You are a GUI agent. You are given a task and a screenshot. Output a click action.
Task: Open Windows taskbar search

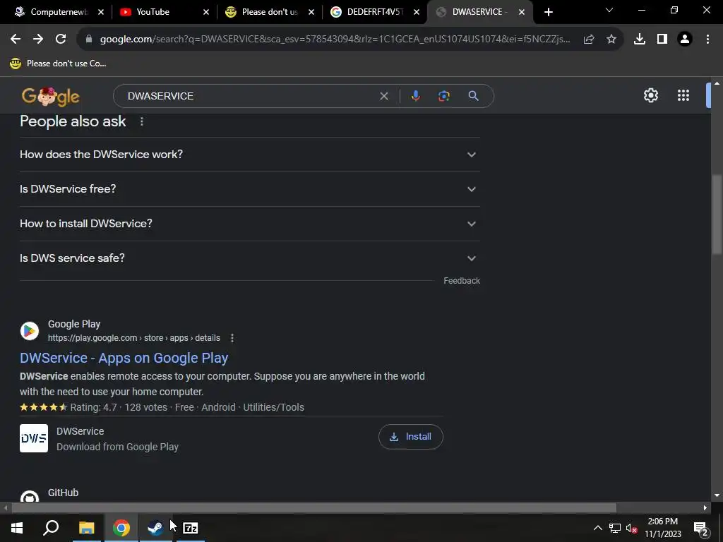click(x=51, y=528)
